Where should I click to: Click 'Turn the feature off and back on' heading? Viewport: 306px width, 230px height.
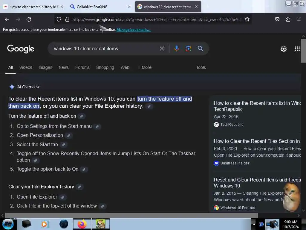coord(42,116)
